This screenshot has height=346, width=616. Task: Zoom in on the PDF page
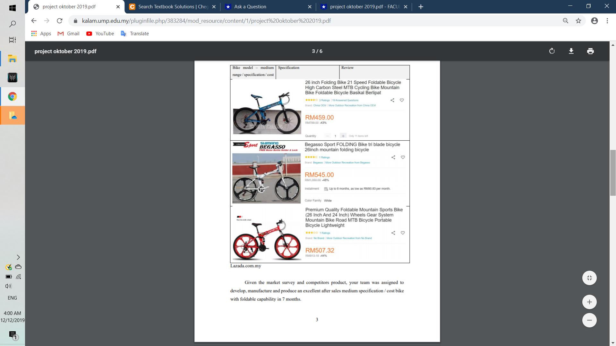[590, 301]
